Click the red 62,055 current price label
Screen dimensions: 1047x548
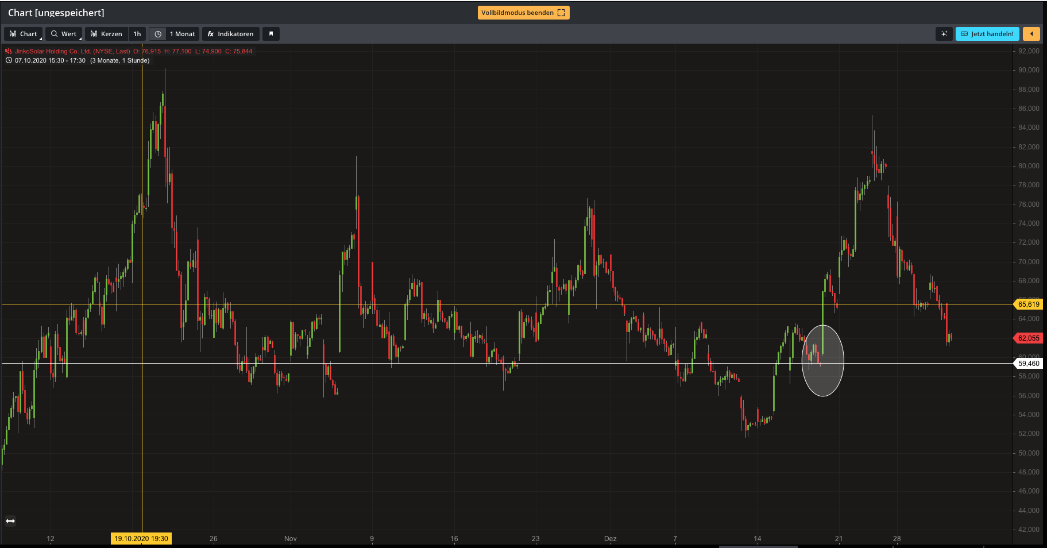pyautogui.click(x=1028, y=338)
